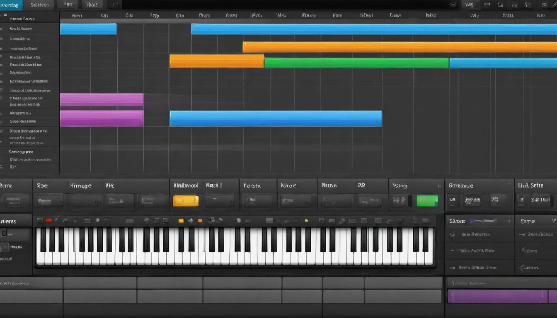The image size is (557, 318).
Task: Select the blue clip right of the green clip
Action: pos(503,63)
